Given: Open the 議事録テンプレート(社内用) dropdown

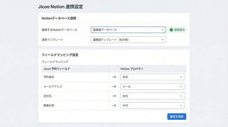Looking at the screenshot, I should [x=128, y=39].
